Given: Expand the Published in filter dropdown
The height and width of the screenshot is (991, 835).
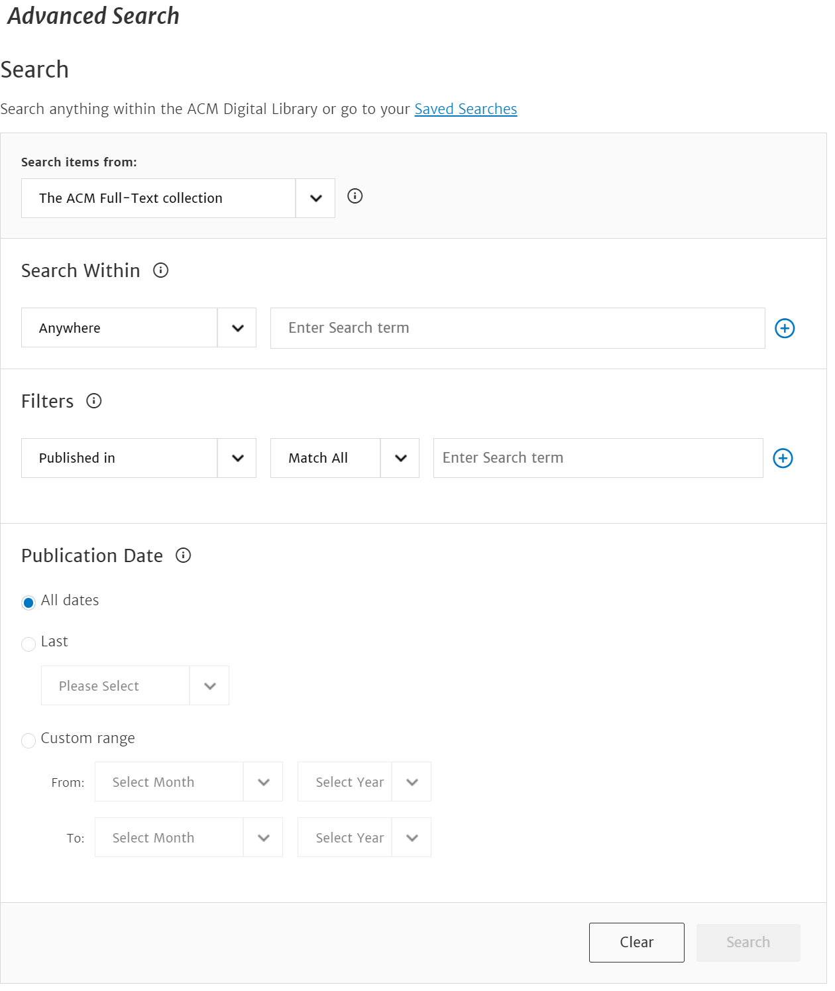Looking at the screenshot, I should tap(139, 458).
